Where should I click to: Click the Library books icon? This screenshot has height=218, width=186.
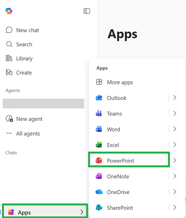pyautogui.click(x=9, y=58)
